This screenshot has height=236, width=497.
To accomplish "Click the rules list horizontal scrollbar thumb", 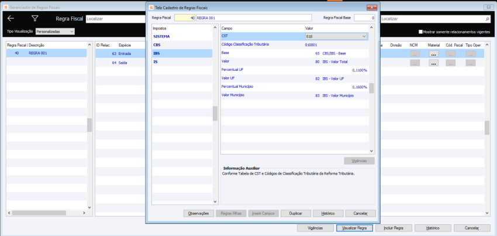I will (39, 213).
